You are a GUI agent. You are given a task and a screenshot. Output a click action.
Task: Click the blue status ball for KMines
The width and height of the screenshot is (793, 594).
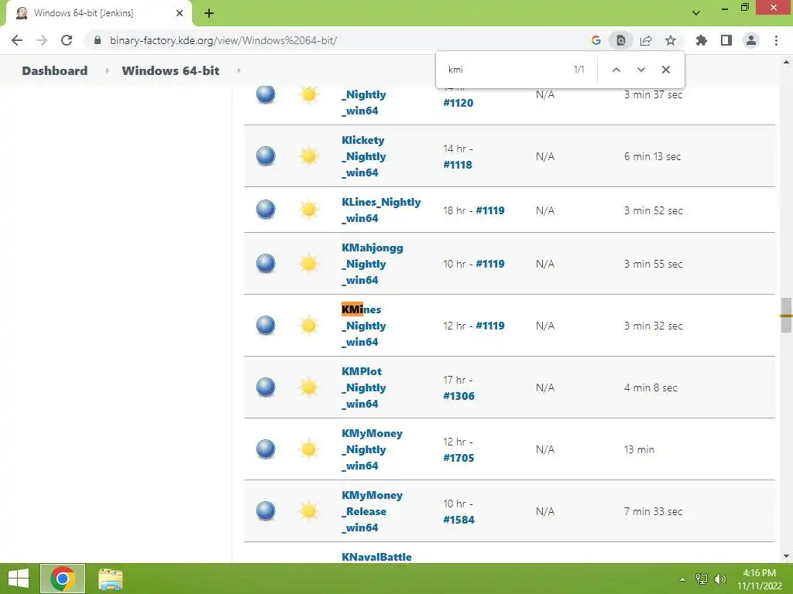click(x=266, y=326)
